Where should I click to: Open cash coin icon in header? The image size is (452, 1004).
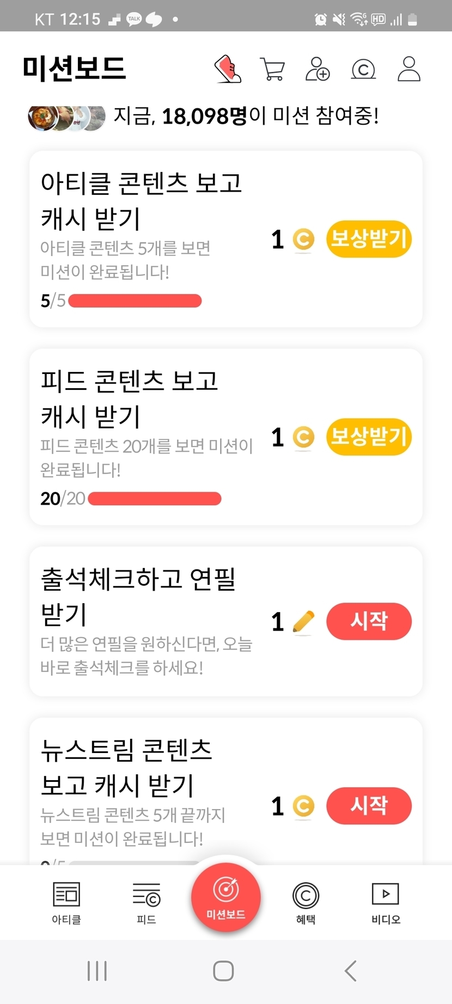point(363,69)
